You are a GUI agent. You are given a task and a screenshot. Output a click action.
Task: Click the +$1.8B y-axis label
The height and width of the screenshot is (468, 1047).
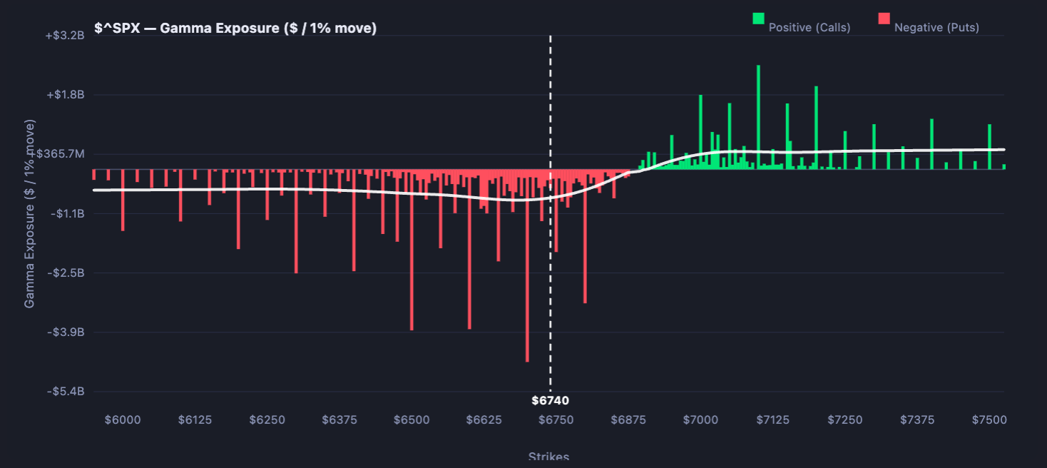65,94
